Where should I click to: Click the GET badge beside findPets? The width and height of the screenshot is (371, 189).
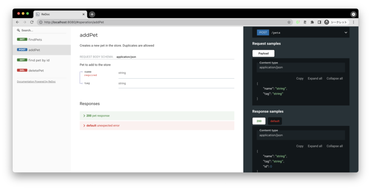click(x=22, y=39)
